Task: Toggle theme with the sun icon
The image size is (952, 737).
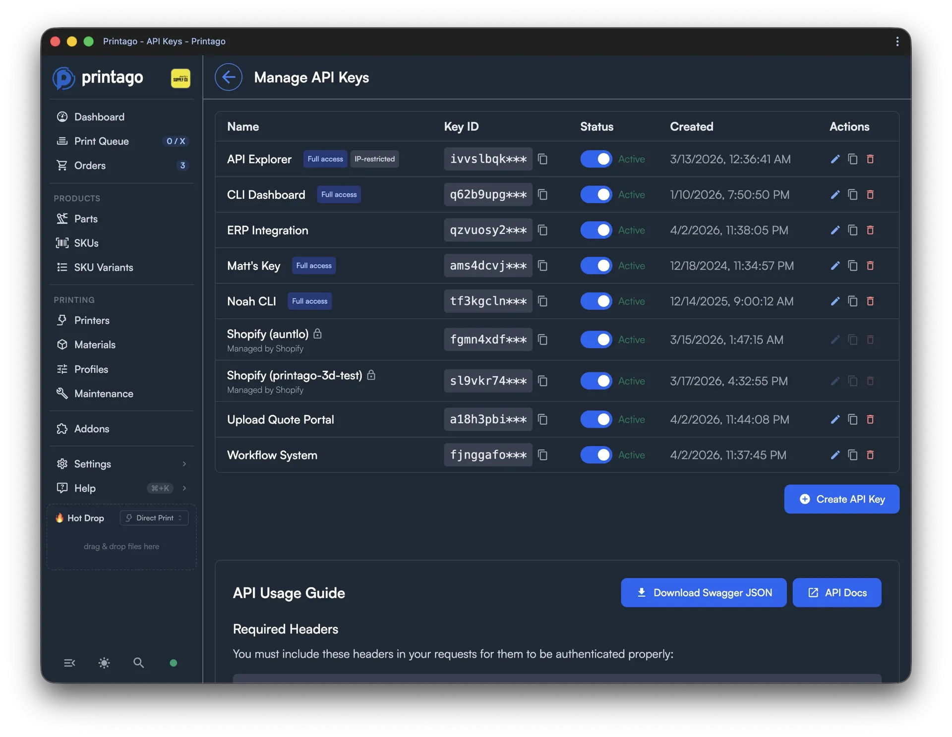Action: tap(104, 663)
